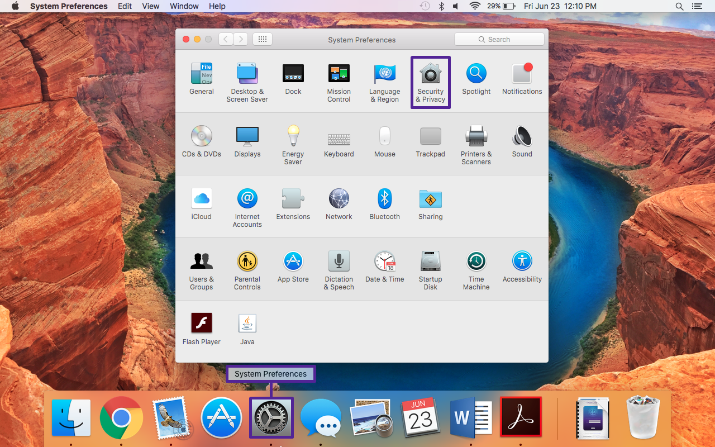Launch Google Chrome from the Dock

tap(121, 418)
